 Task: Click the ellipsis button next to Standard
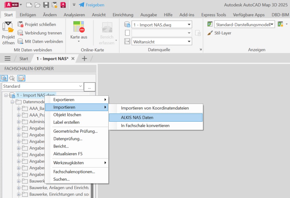tap(90, 86)
